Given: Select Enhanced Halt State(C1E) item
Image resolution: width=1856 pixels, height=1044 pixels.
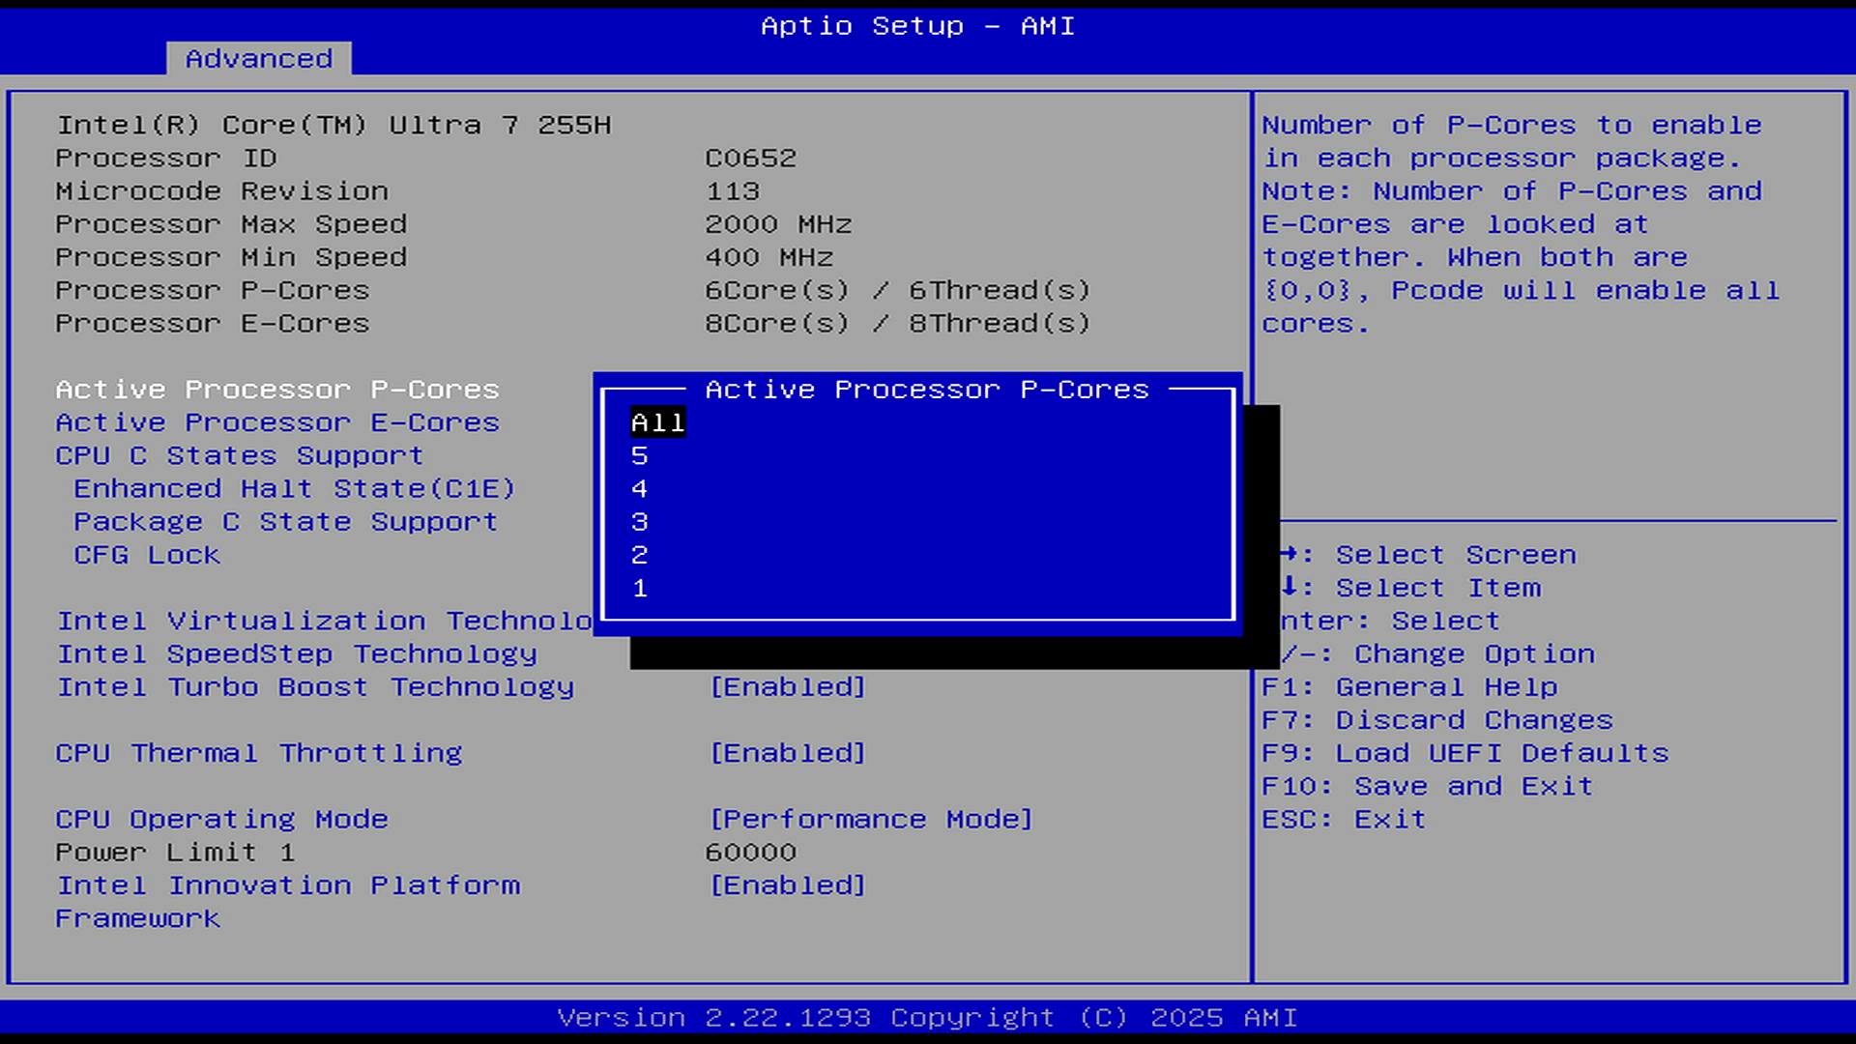Looking at the screenshot, I should tap(294, 489).
